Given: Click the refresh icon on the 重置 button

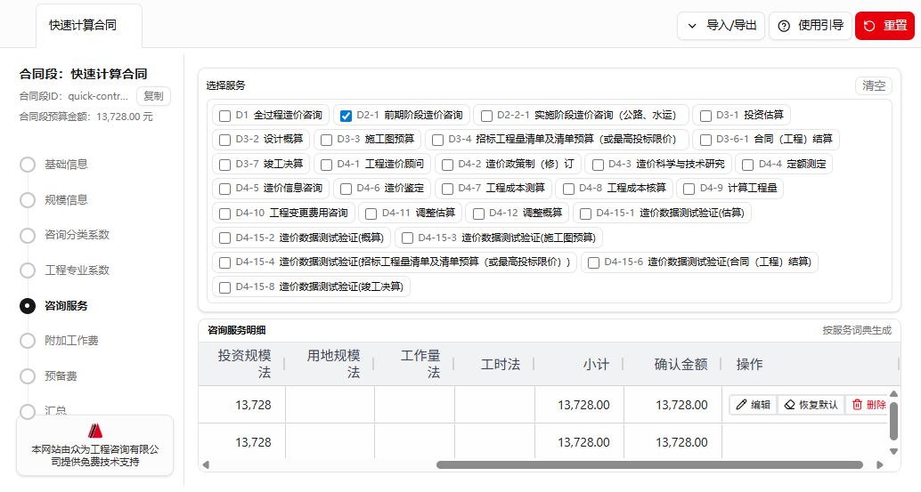Looking at the screenshot, I should (869, 26).
